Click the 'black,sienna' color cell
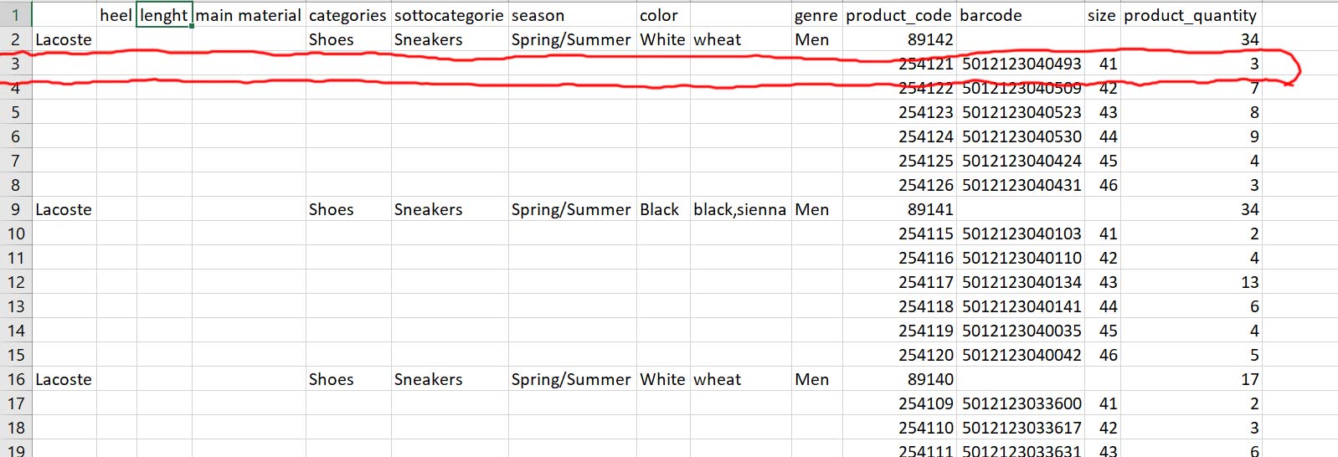This screenshot has width=1338, height=457. (739, 209)
